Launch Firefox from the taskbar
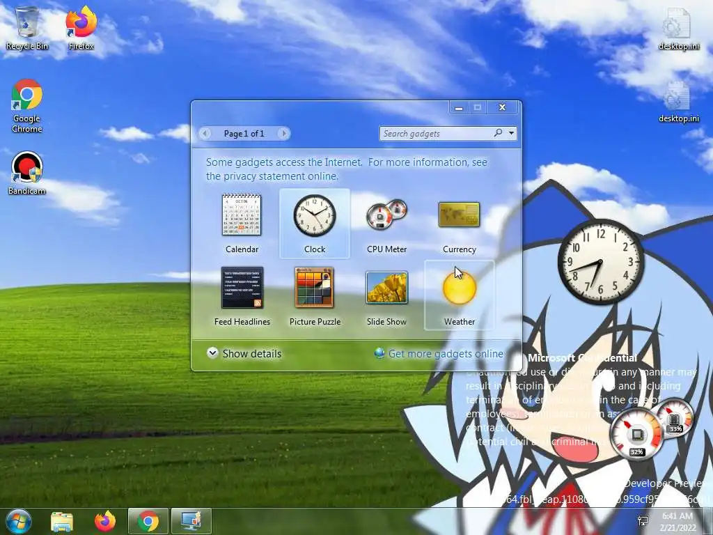 tap(105, 521)
